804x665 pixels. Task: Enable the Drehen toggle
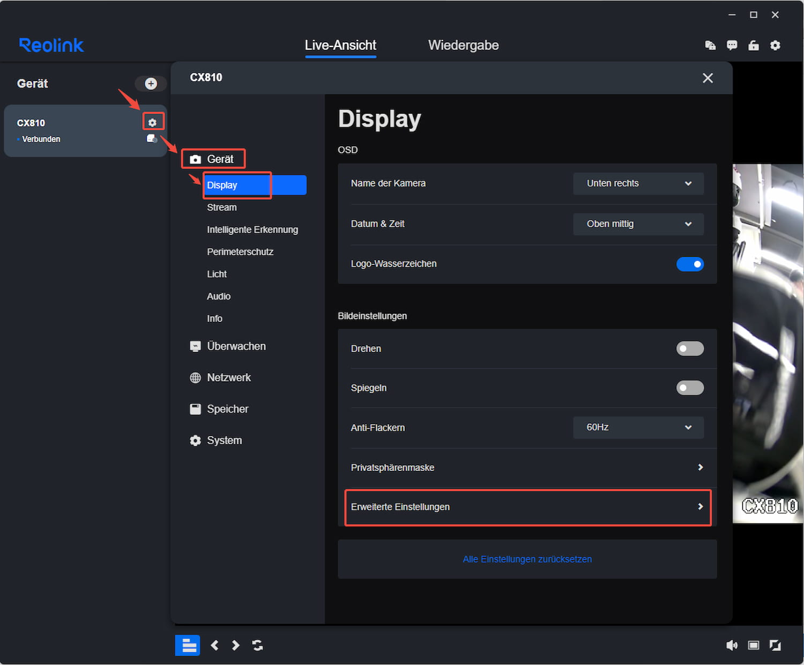point(690,349)
